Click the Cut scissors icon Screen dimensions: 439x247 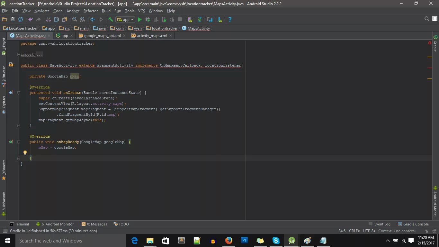[49, 19]
